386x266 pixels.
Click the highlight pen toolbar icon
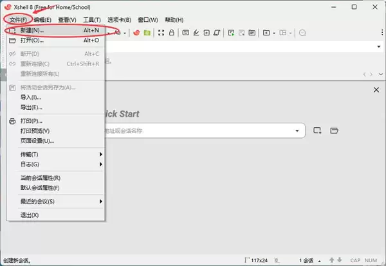point(196,33)
